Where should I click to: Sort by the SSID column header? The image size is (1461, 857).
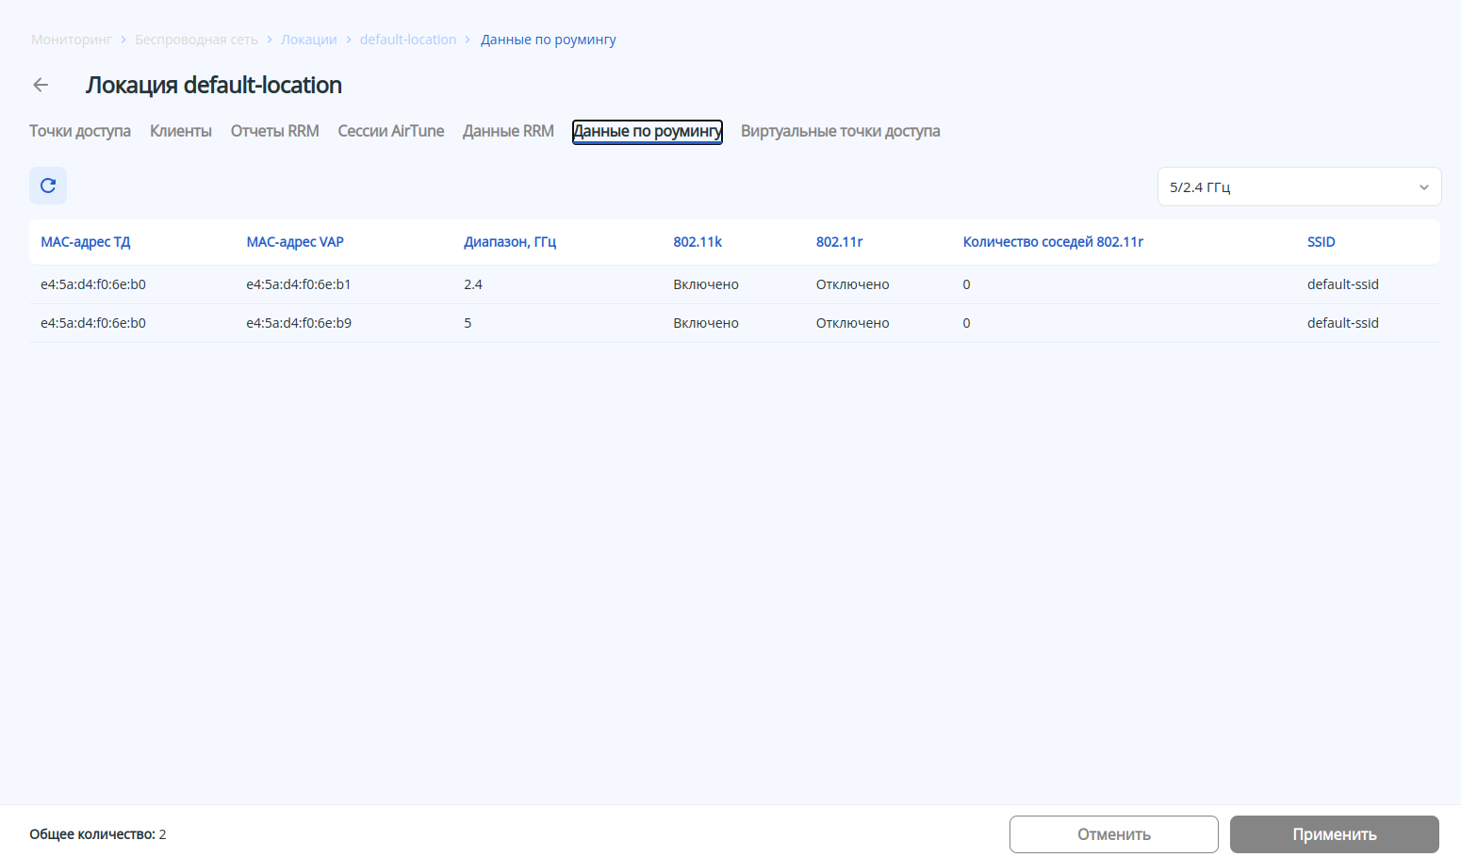(1321, 242)
